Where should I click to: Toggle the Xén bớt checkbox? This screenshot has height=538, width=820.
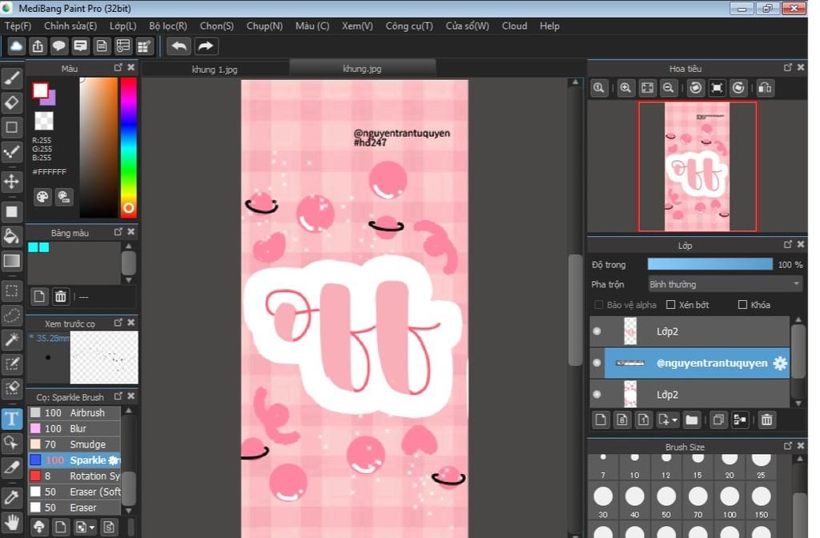point(671,305)
